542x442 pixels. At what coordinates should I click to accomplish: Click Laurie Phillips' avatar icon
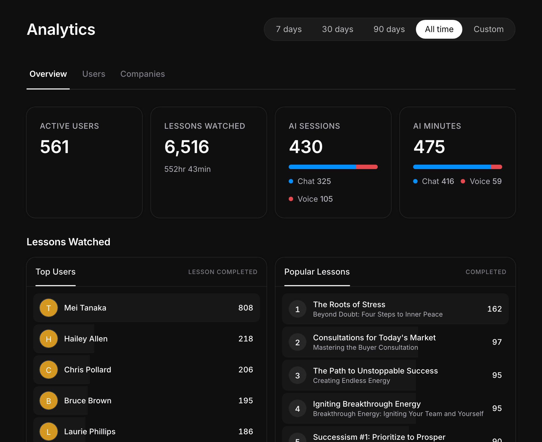[x=49, y=432]
